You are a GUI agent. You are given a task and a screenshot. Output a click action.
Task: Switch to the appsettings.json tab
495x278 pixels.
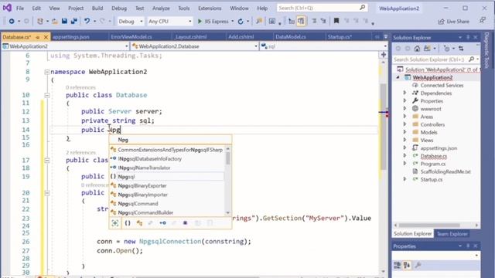[x=70, y=37]
